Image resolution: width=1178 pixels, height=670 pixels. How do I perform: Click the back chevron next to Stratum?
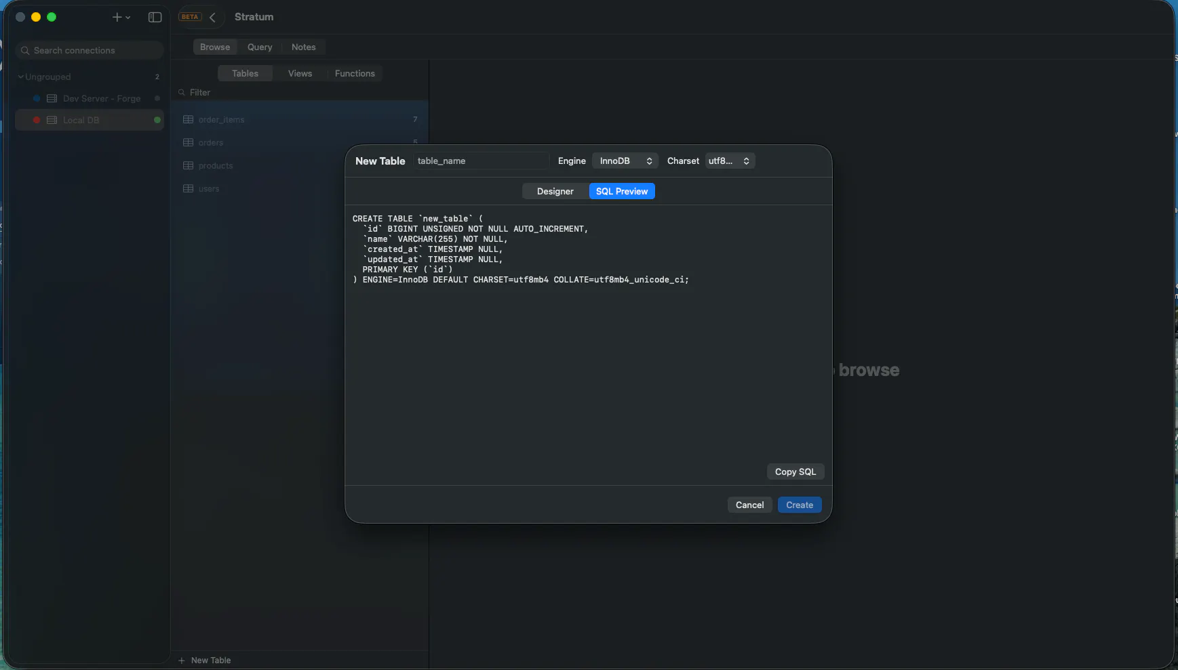tap(212, 17)
